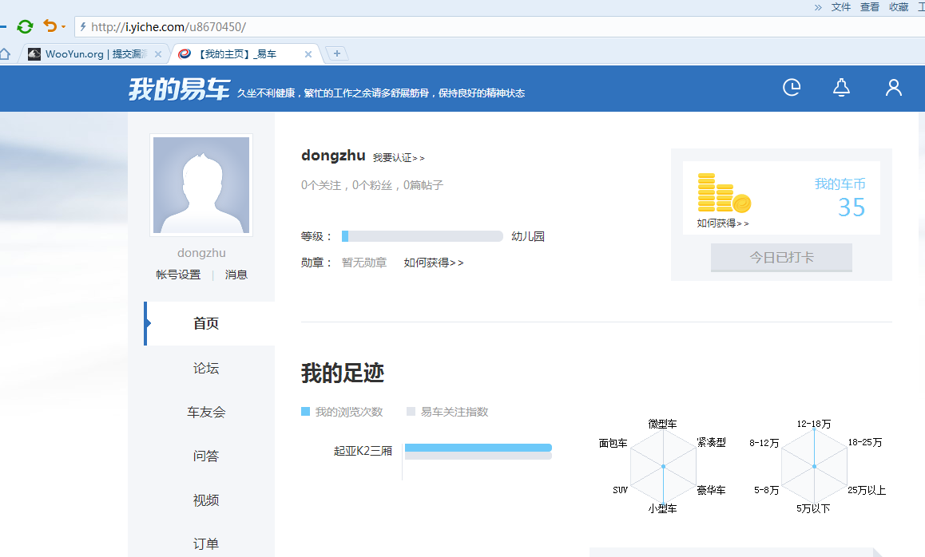Click the 起亚K2三厢 chart label

pyautogui.click(x=363, y=451)
